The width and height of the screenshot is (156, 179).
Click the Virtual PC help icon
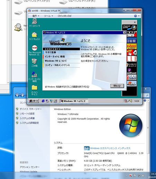point(136,16)
